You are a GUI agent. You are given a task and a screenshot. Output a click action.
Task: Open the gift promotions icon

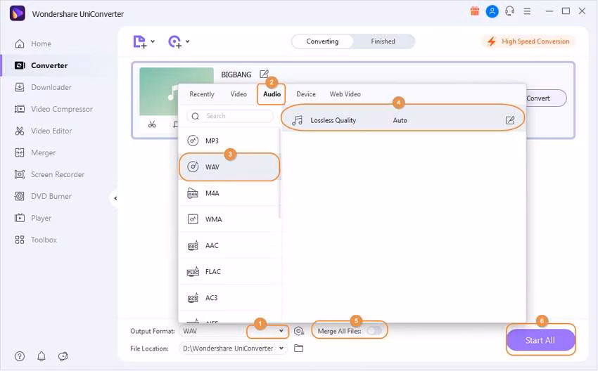coord(474,11)
